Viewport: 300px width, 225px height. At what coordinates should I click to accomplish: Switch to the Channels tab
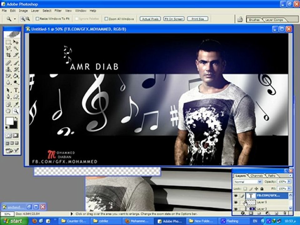[x=256, y=175]
